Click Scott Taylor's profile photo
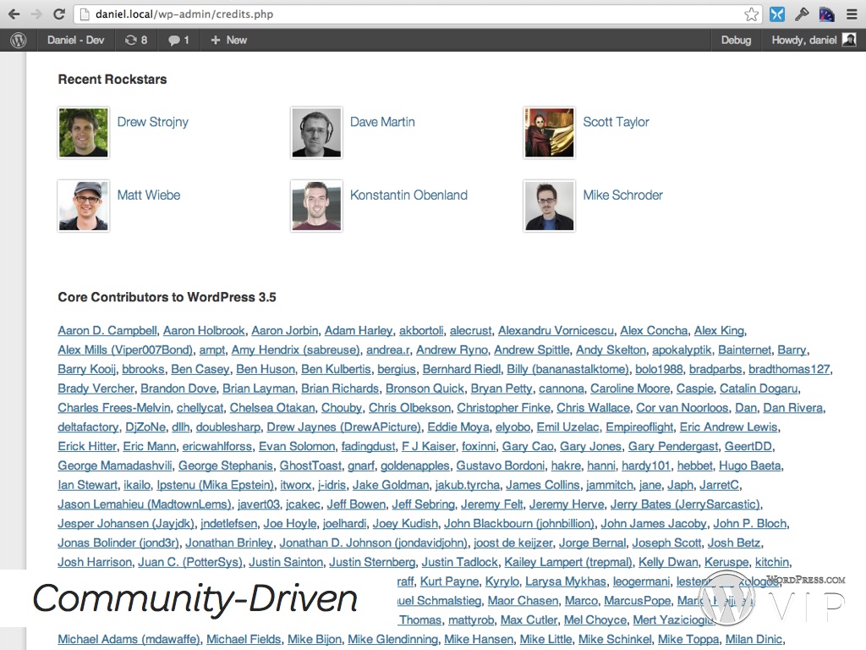Screen dimensions: 866x650 (550, 133)
